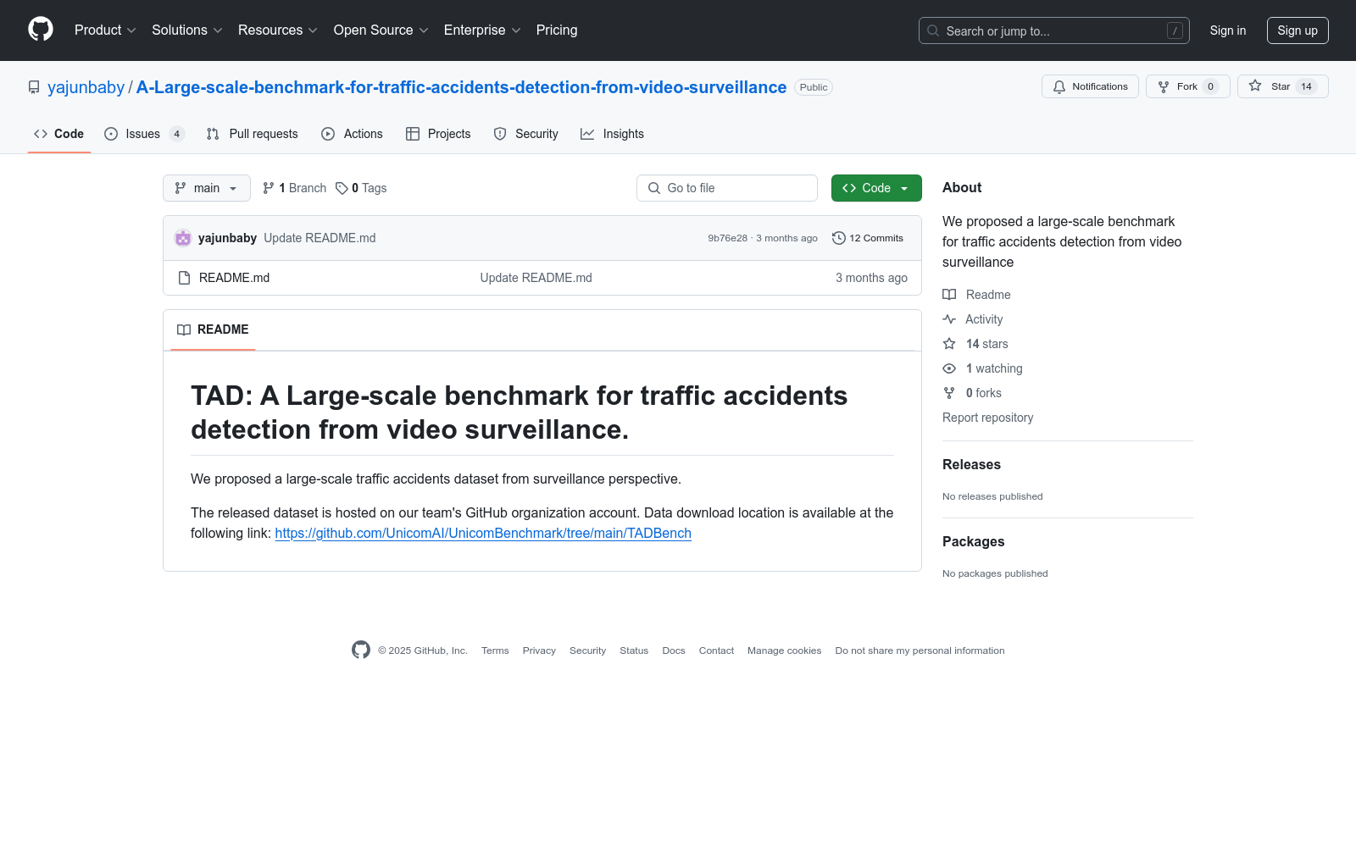This screenshot has height=847, width=1356.
Task: Open Docs in the footer
Action: [x=674, y=650]
